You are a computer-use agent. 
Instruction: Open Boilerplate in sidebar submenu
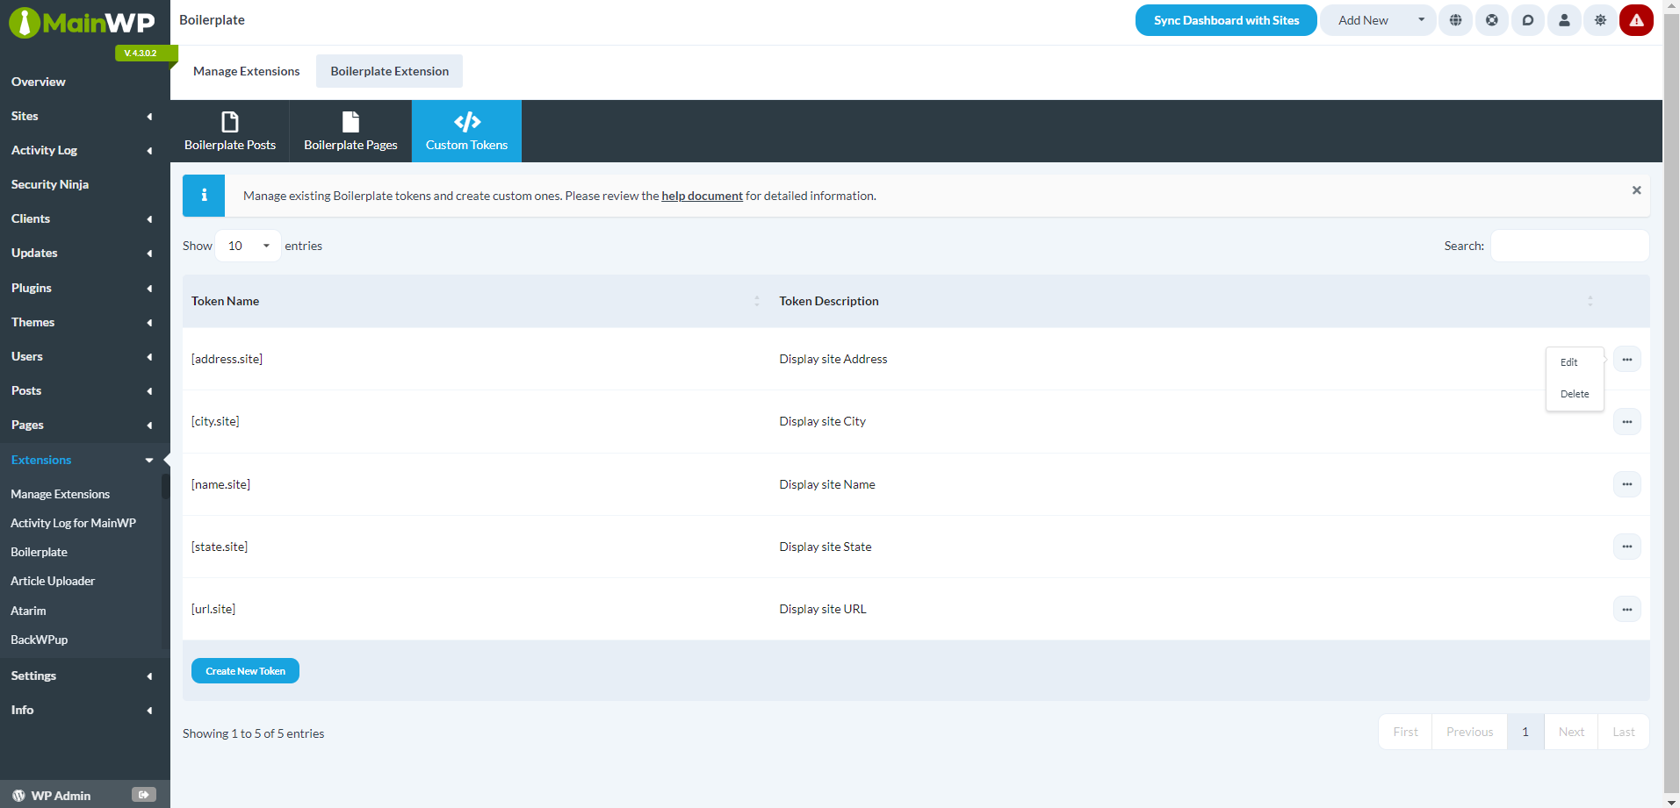[x=39, y=552]
